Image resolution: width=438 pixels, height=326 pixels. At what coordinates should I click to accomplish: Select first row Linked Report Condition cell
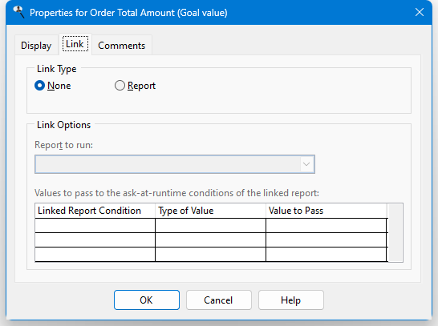[x=95, y=225]
